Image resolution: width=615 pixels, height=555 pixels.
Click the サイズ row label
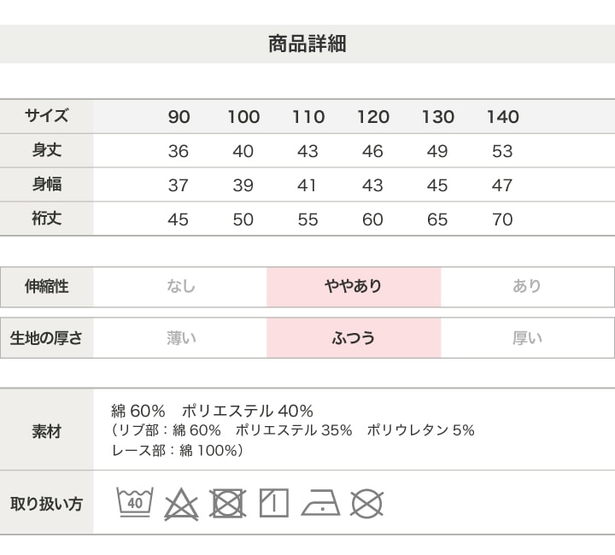tap(47, 116)
